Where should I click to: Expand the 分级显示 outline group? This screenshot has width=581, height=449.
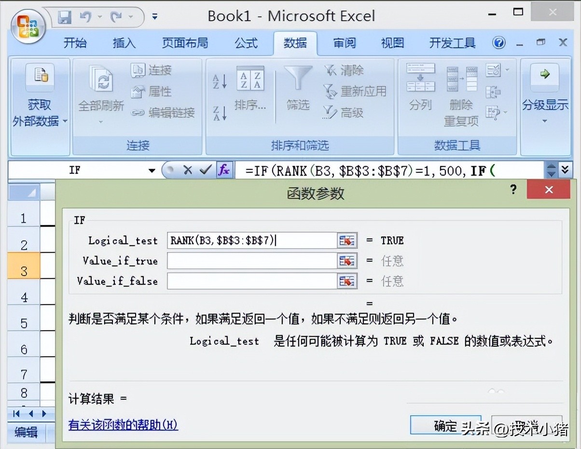click(x=545, y=94)
